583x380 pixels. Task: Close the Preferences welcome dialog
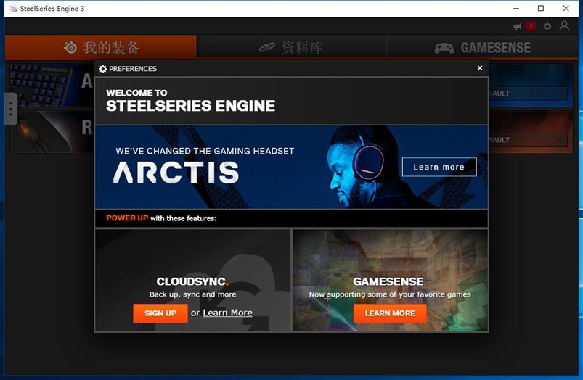click(x=480, y=68)
